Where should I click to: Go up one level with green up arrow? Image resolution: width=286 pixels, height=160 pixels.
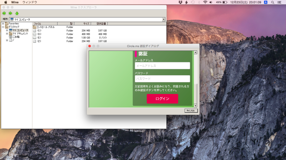click(x=17, y=13)
